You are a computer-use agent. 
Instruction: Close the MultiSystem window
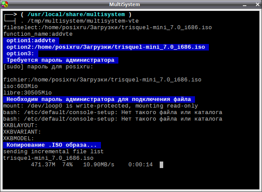[258, 4]
